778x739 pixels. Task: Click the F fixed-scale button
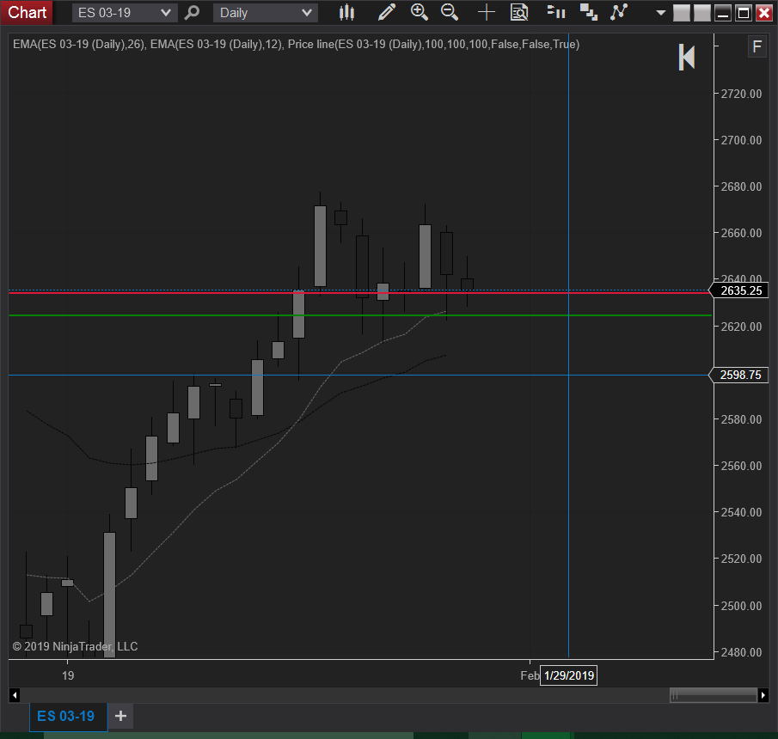[757, 47]
